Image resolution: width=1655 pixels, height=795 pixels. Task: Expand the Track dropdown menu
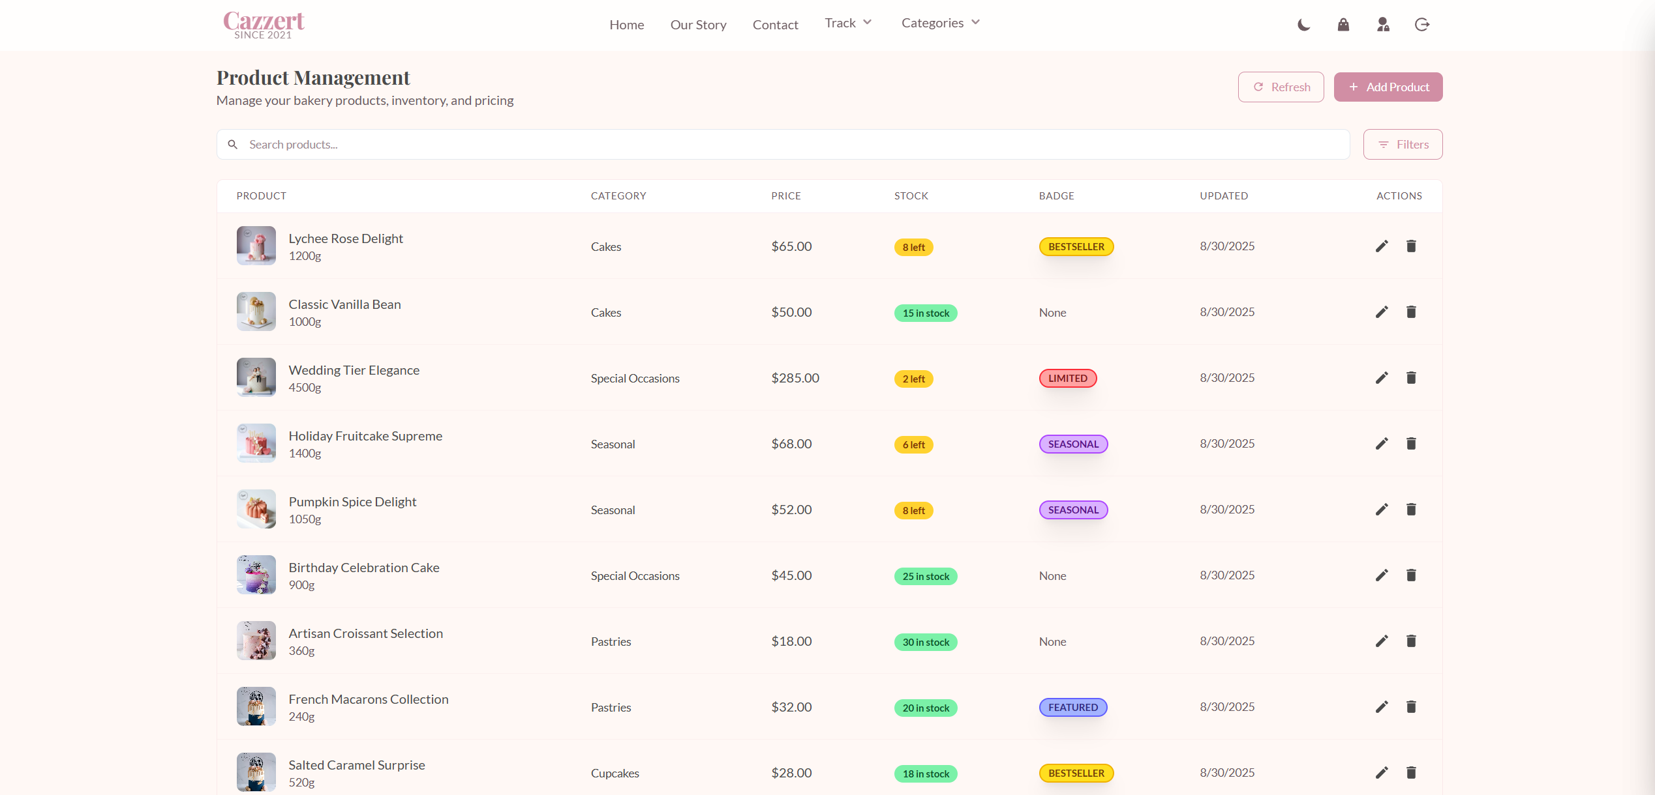click(x=848, y=23)
